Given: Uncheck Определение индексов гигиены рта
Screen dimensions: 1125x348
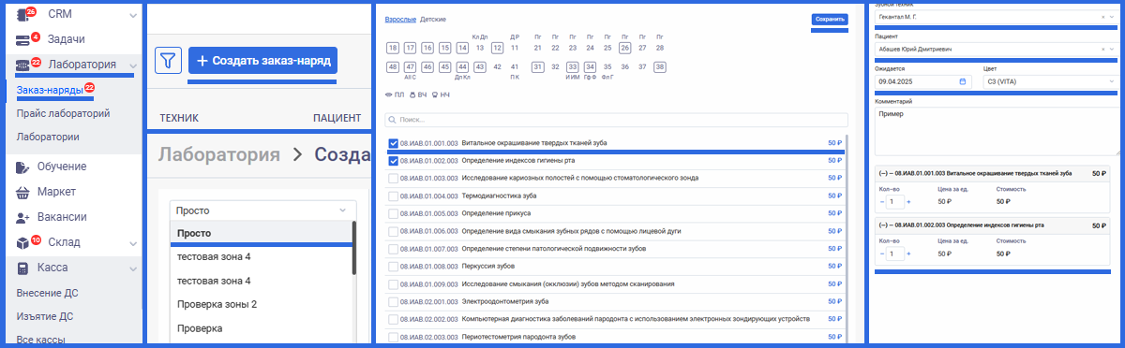Looking at the screenshot, I should (394, 160).
